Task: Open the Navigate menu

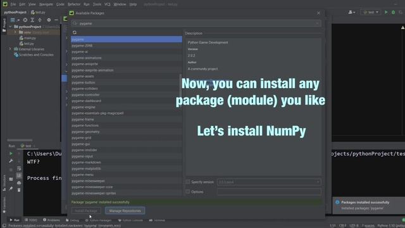Action: point(46,4)
